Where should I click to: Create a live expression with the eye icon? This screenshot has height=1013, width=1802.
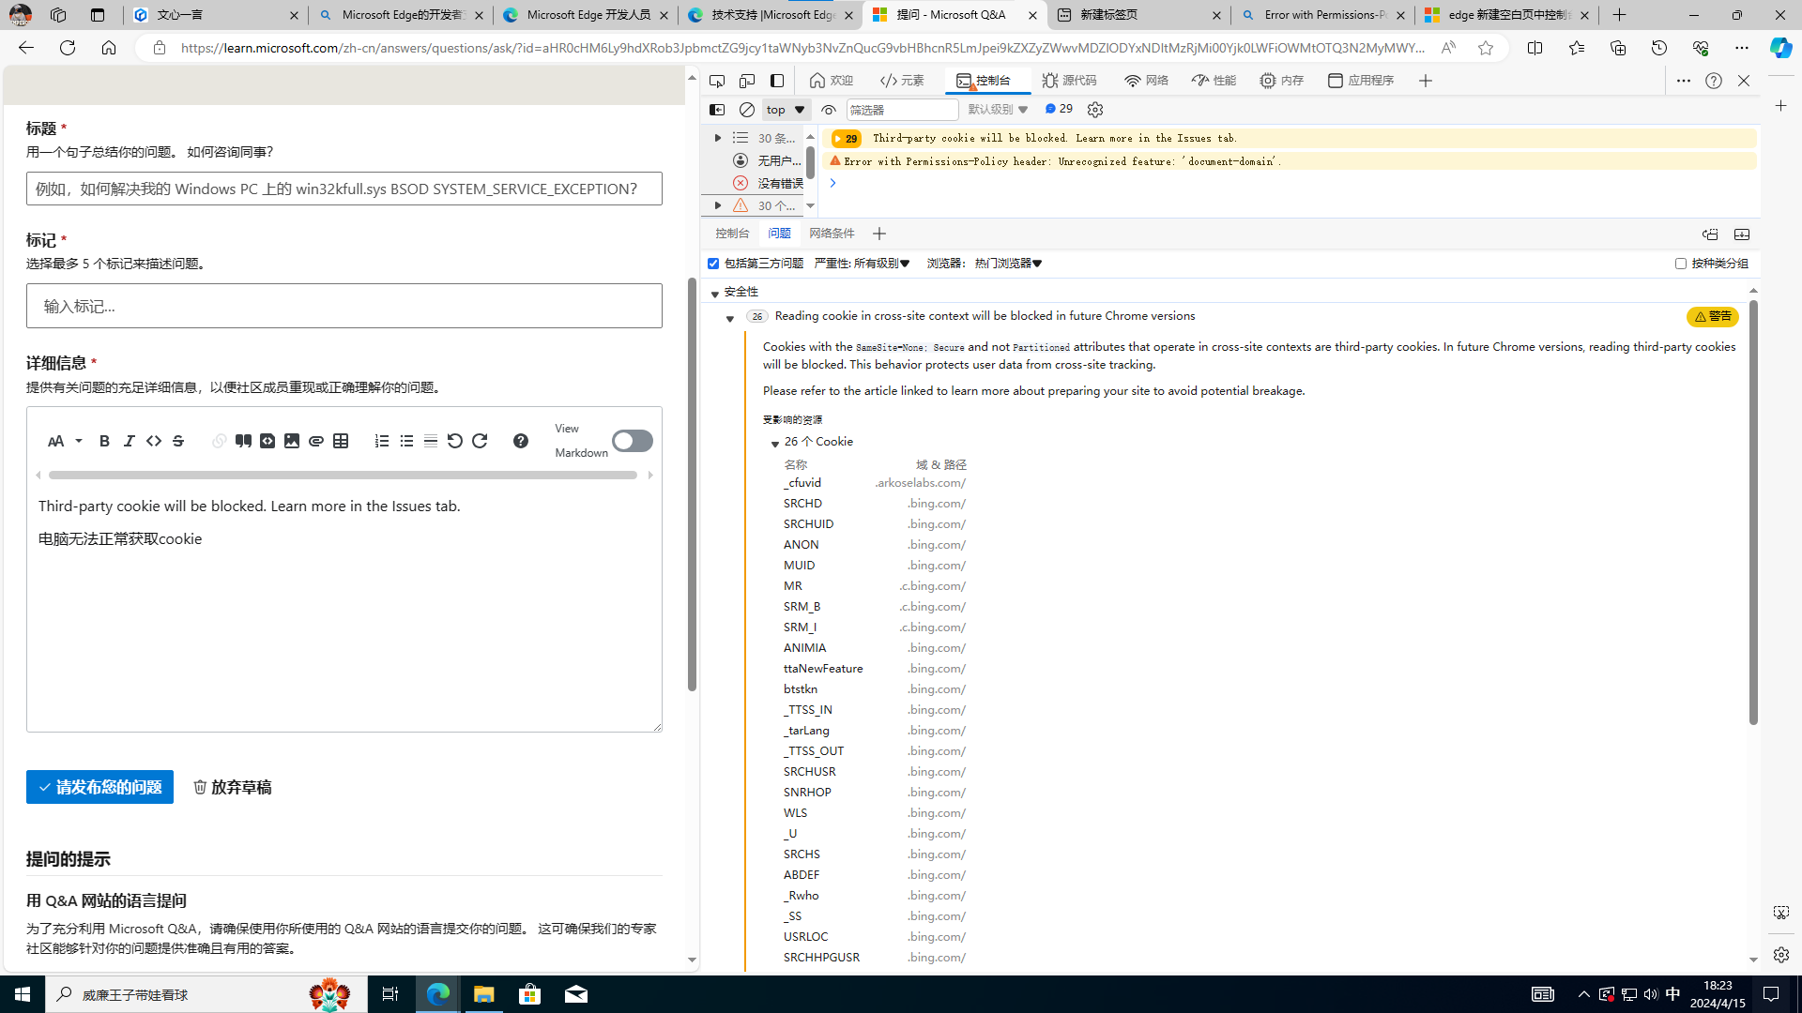point(829,110)
